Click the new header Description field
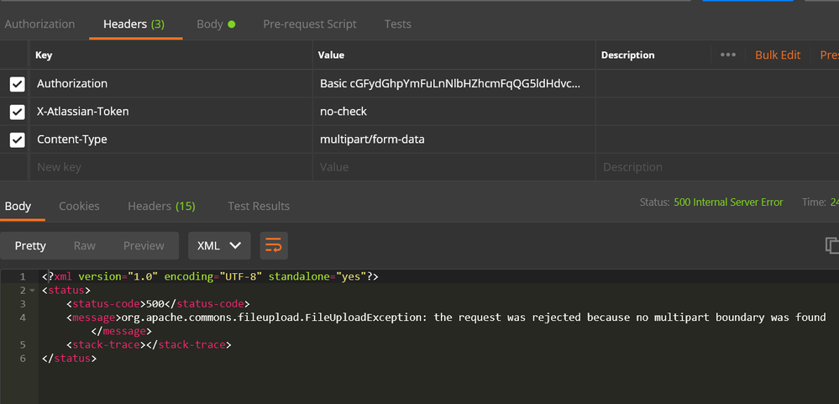 [x=717, y=167]
